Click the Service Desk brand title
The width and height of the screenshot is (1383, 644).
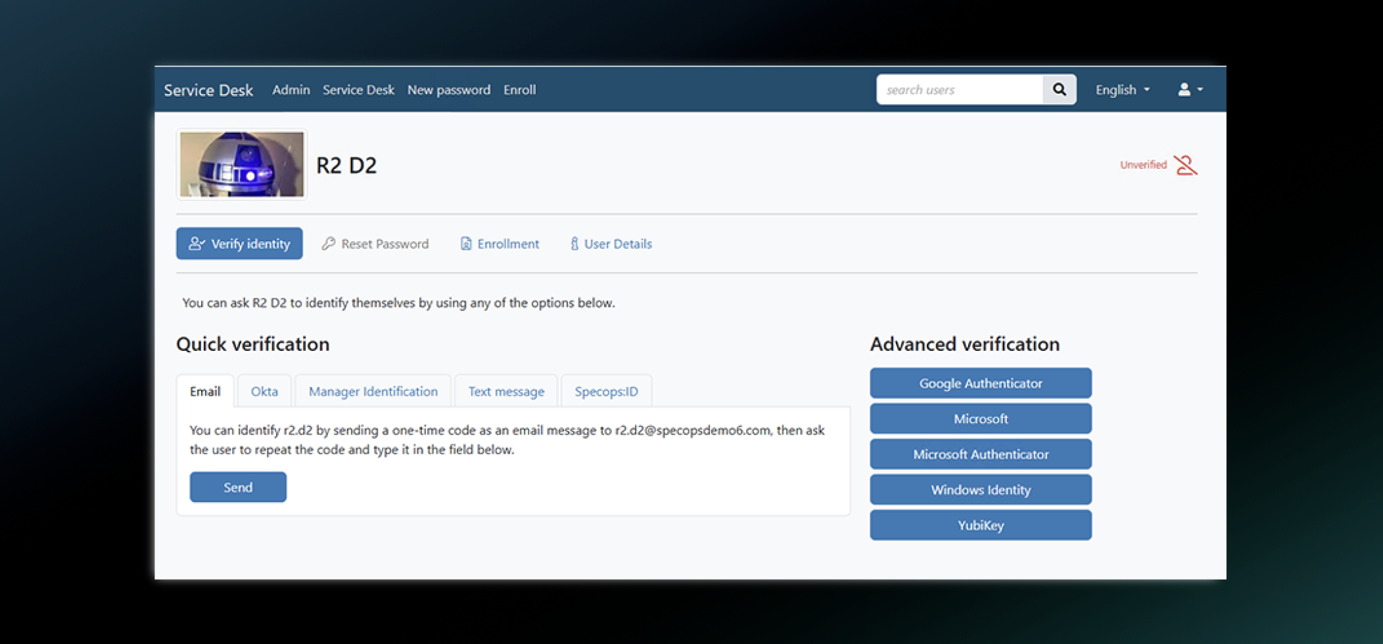click(x=208, y=90)
